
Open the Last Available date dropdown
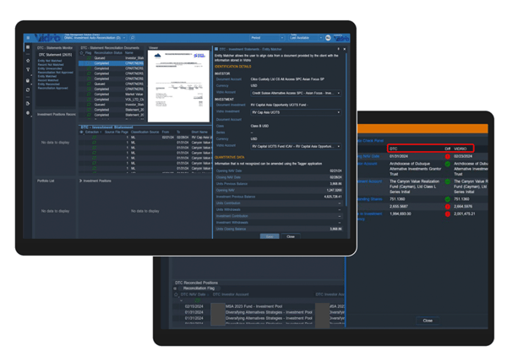[x=306, y=38]
